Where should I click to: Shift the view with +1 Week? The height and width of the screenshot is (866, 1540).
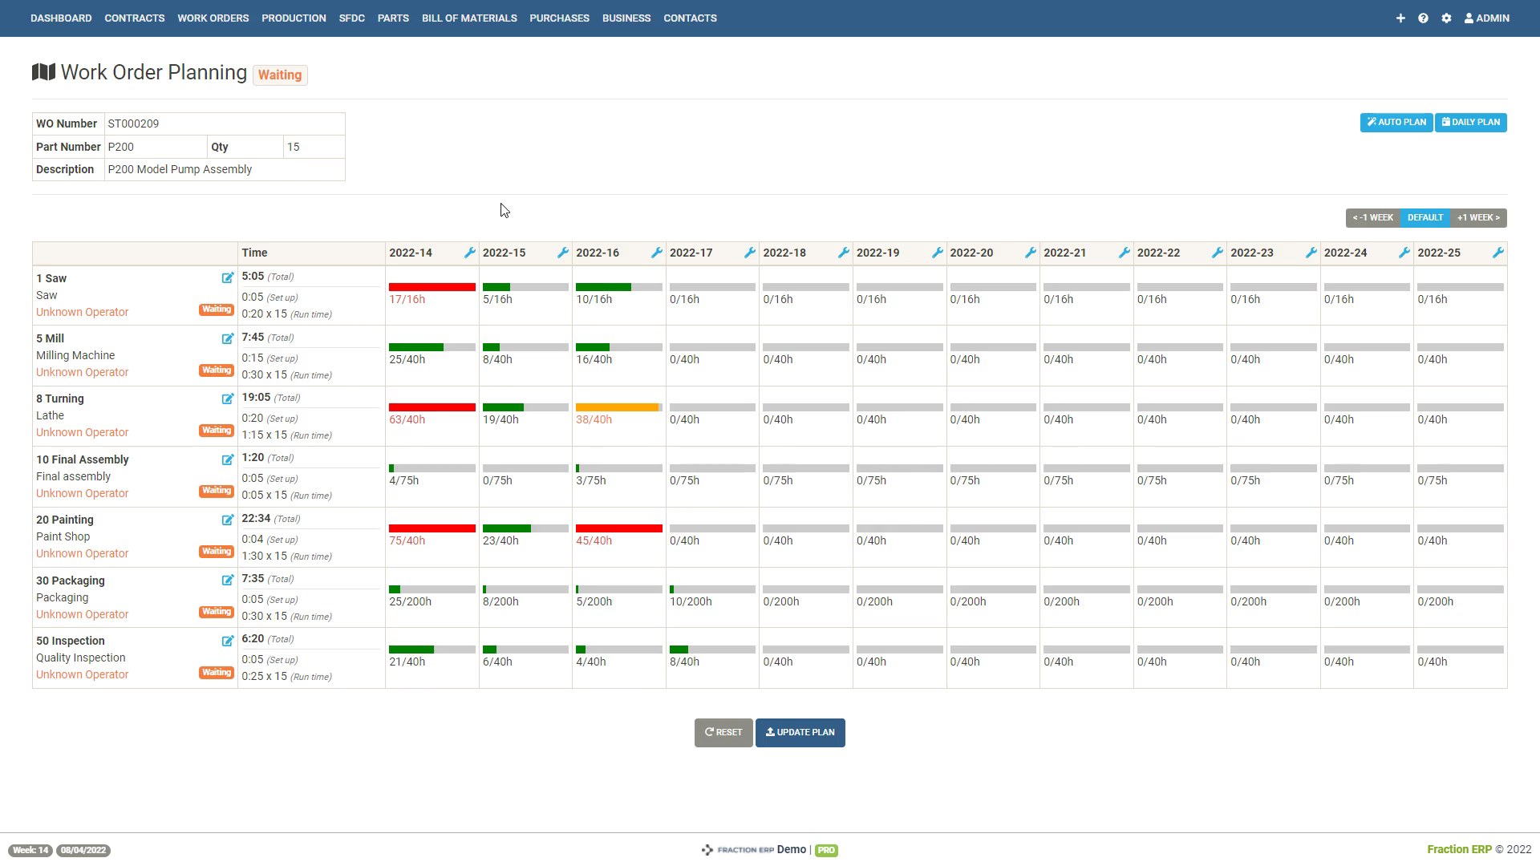[x=1478, y=217]
